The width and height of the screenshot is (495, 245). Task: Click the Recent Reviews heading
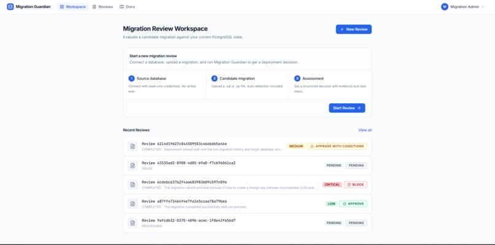[x=136, y=130]
